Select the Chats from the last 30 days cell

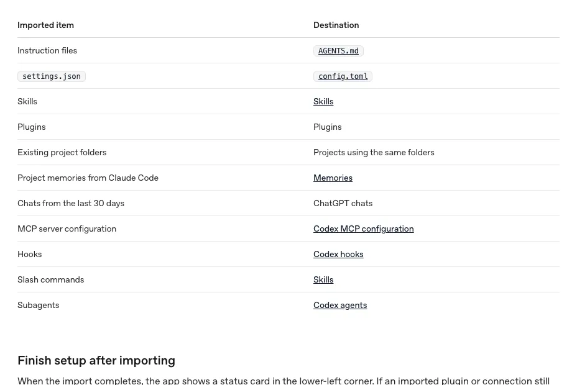pyautogui.click(x=71, y=204)
